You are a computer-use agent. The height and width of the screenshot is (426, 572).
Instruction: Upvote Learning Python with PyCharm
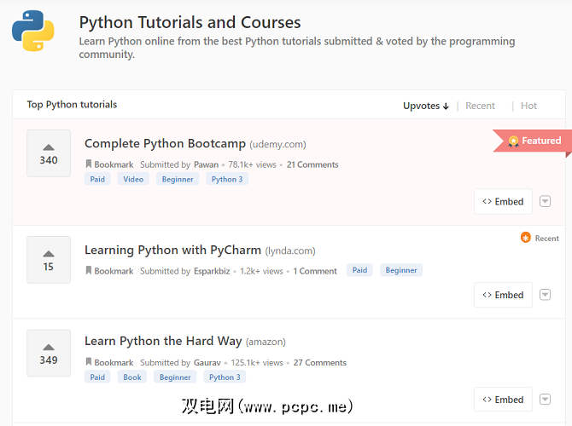49,259
